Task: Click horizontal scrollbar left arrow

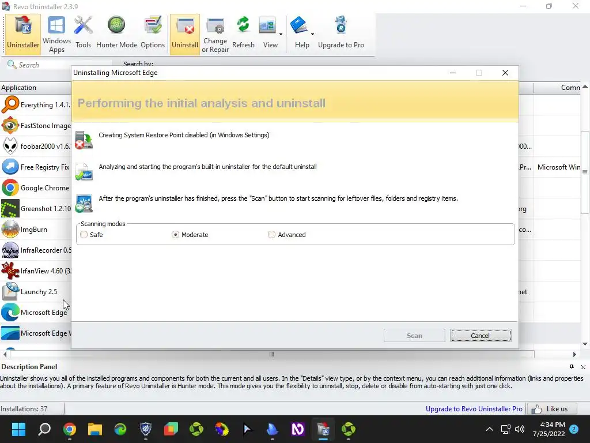Action: click(x=5, y=354)
